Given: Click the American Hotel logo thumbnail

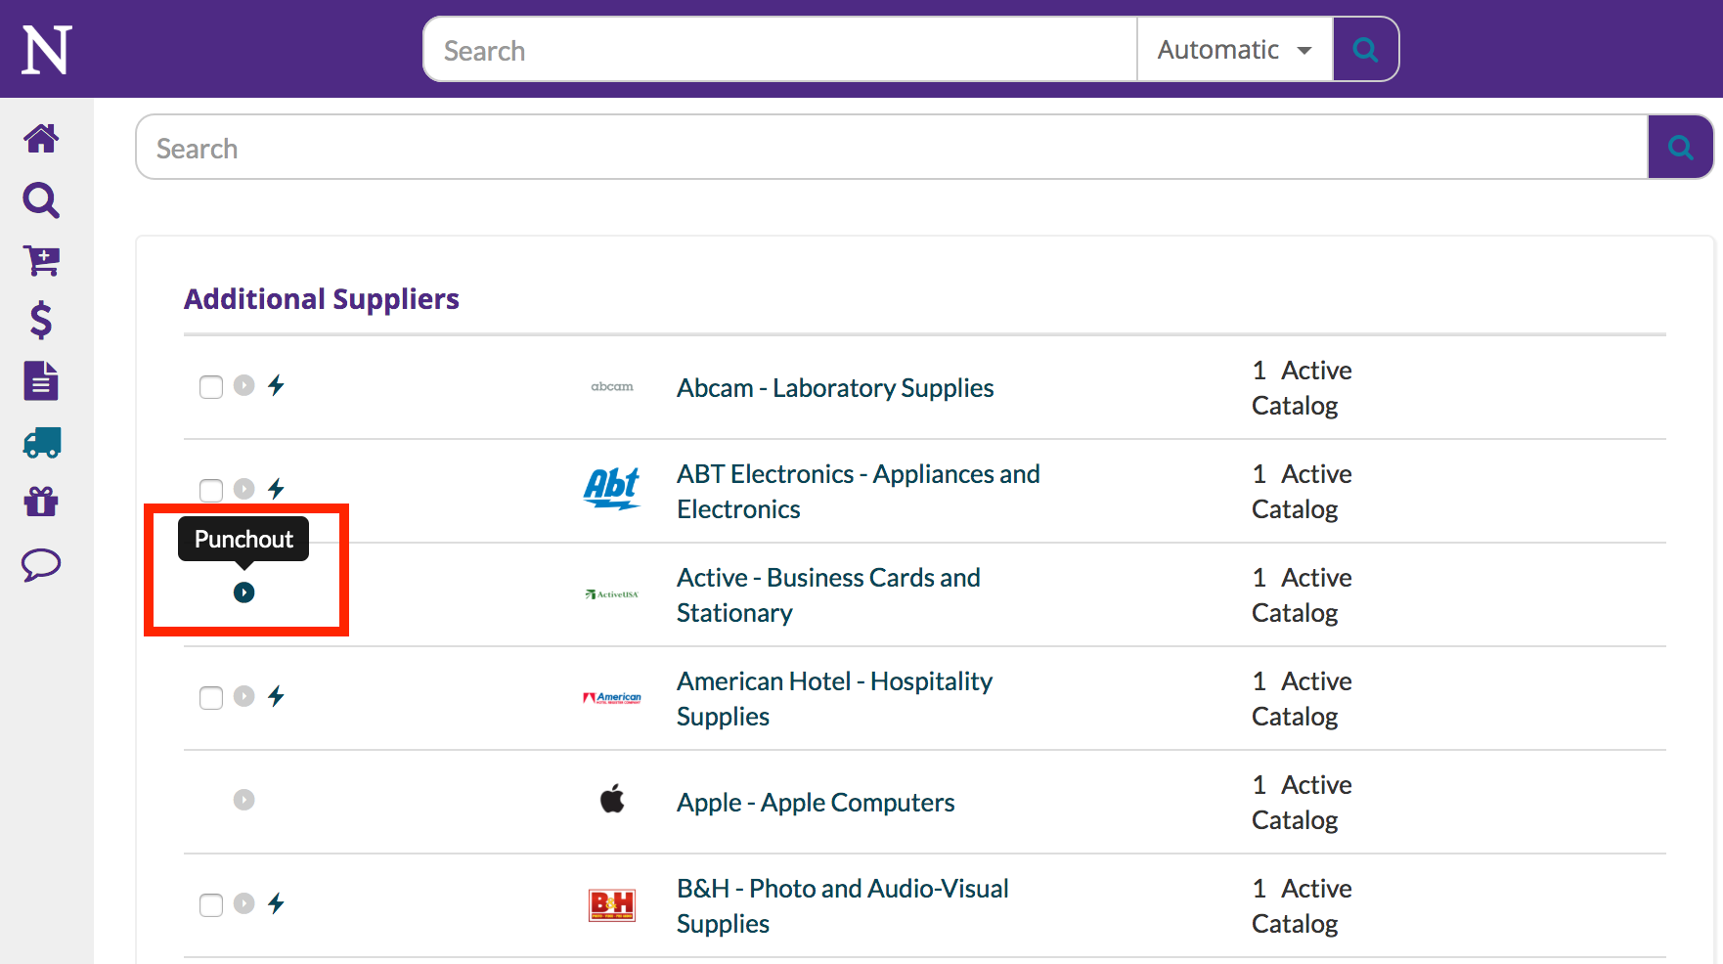Looking at the screenshot, I should (612, 698).
